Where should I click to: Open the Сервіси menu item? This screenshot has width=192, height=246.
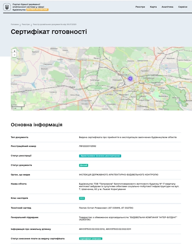[x=182, y=7]
